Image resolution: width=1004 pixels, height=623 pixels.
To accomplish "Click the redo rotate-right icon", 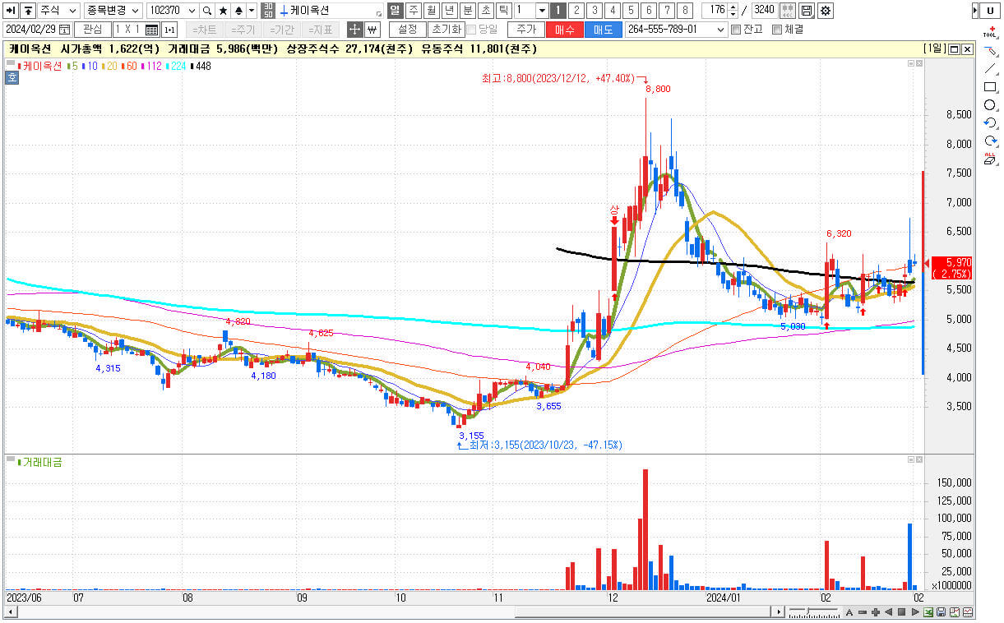I will [990, 141].
